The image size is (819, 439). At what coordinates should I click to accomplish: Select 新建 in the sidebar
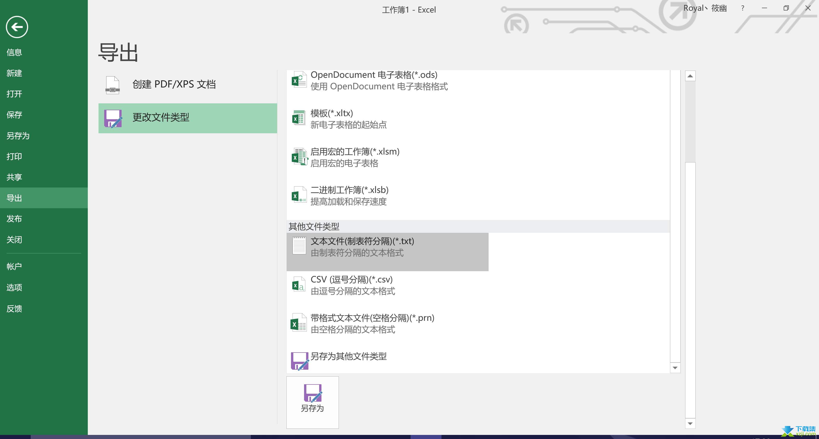click(44, 73)
